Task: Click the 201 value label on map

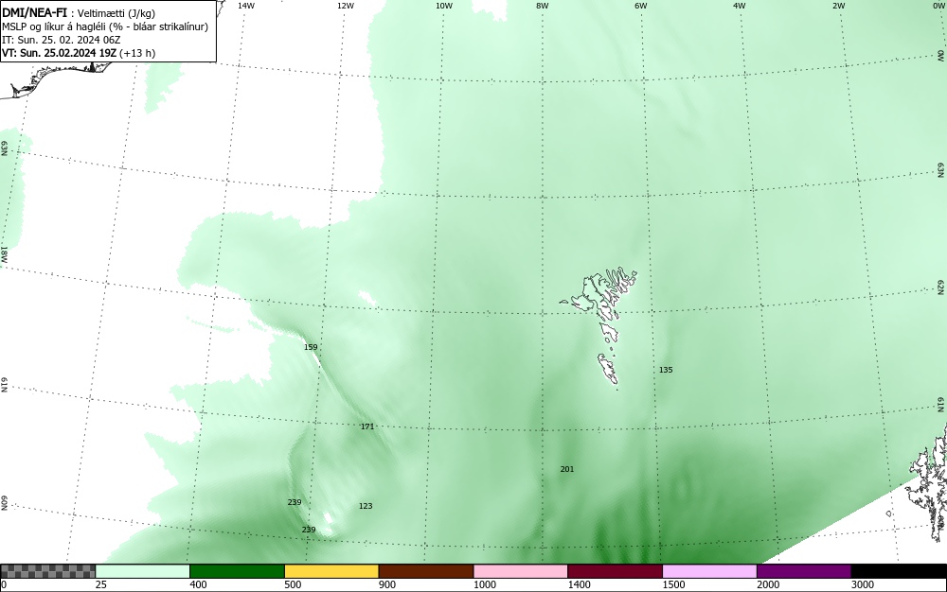Action: (567, 469)
